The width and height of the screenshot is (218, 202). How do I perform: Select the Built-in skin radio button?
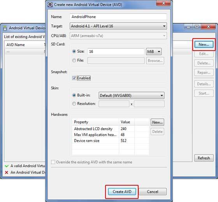[x=74, y=95]
